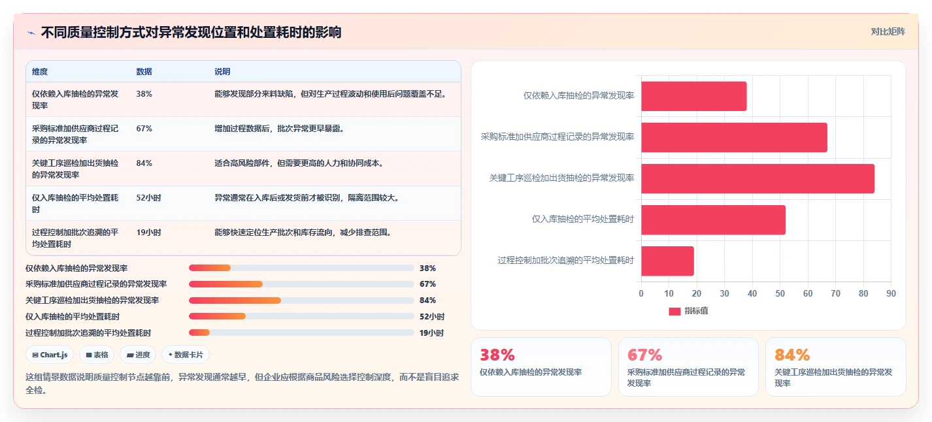Click the summary paragraph starting 这组情景数据说明
The image size is (932, 422).
242,383
